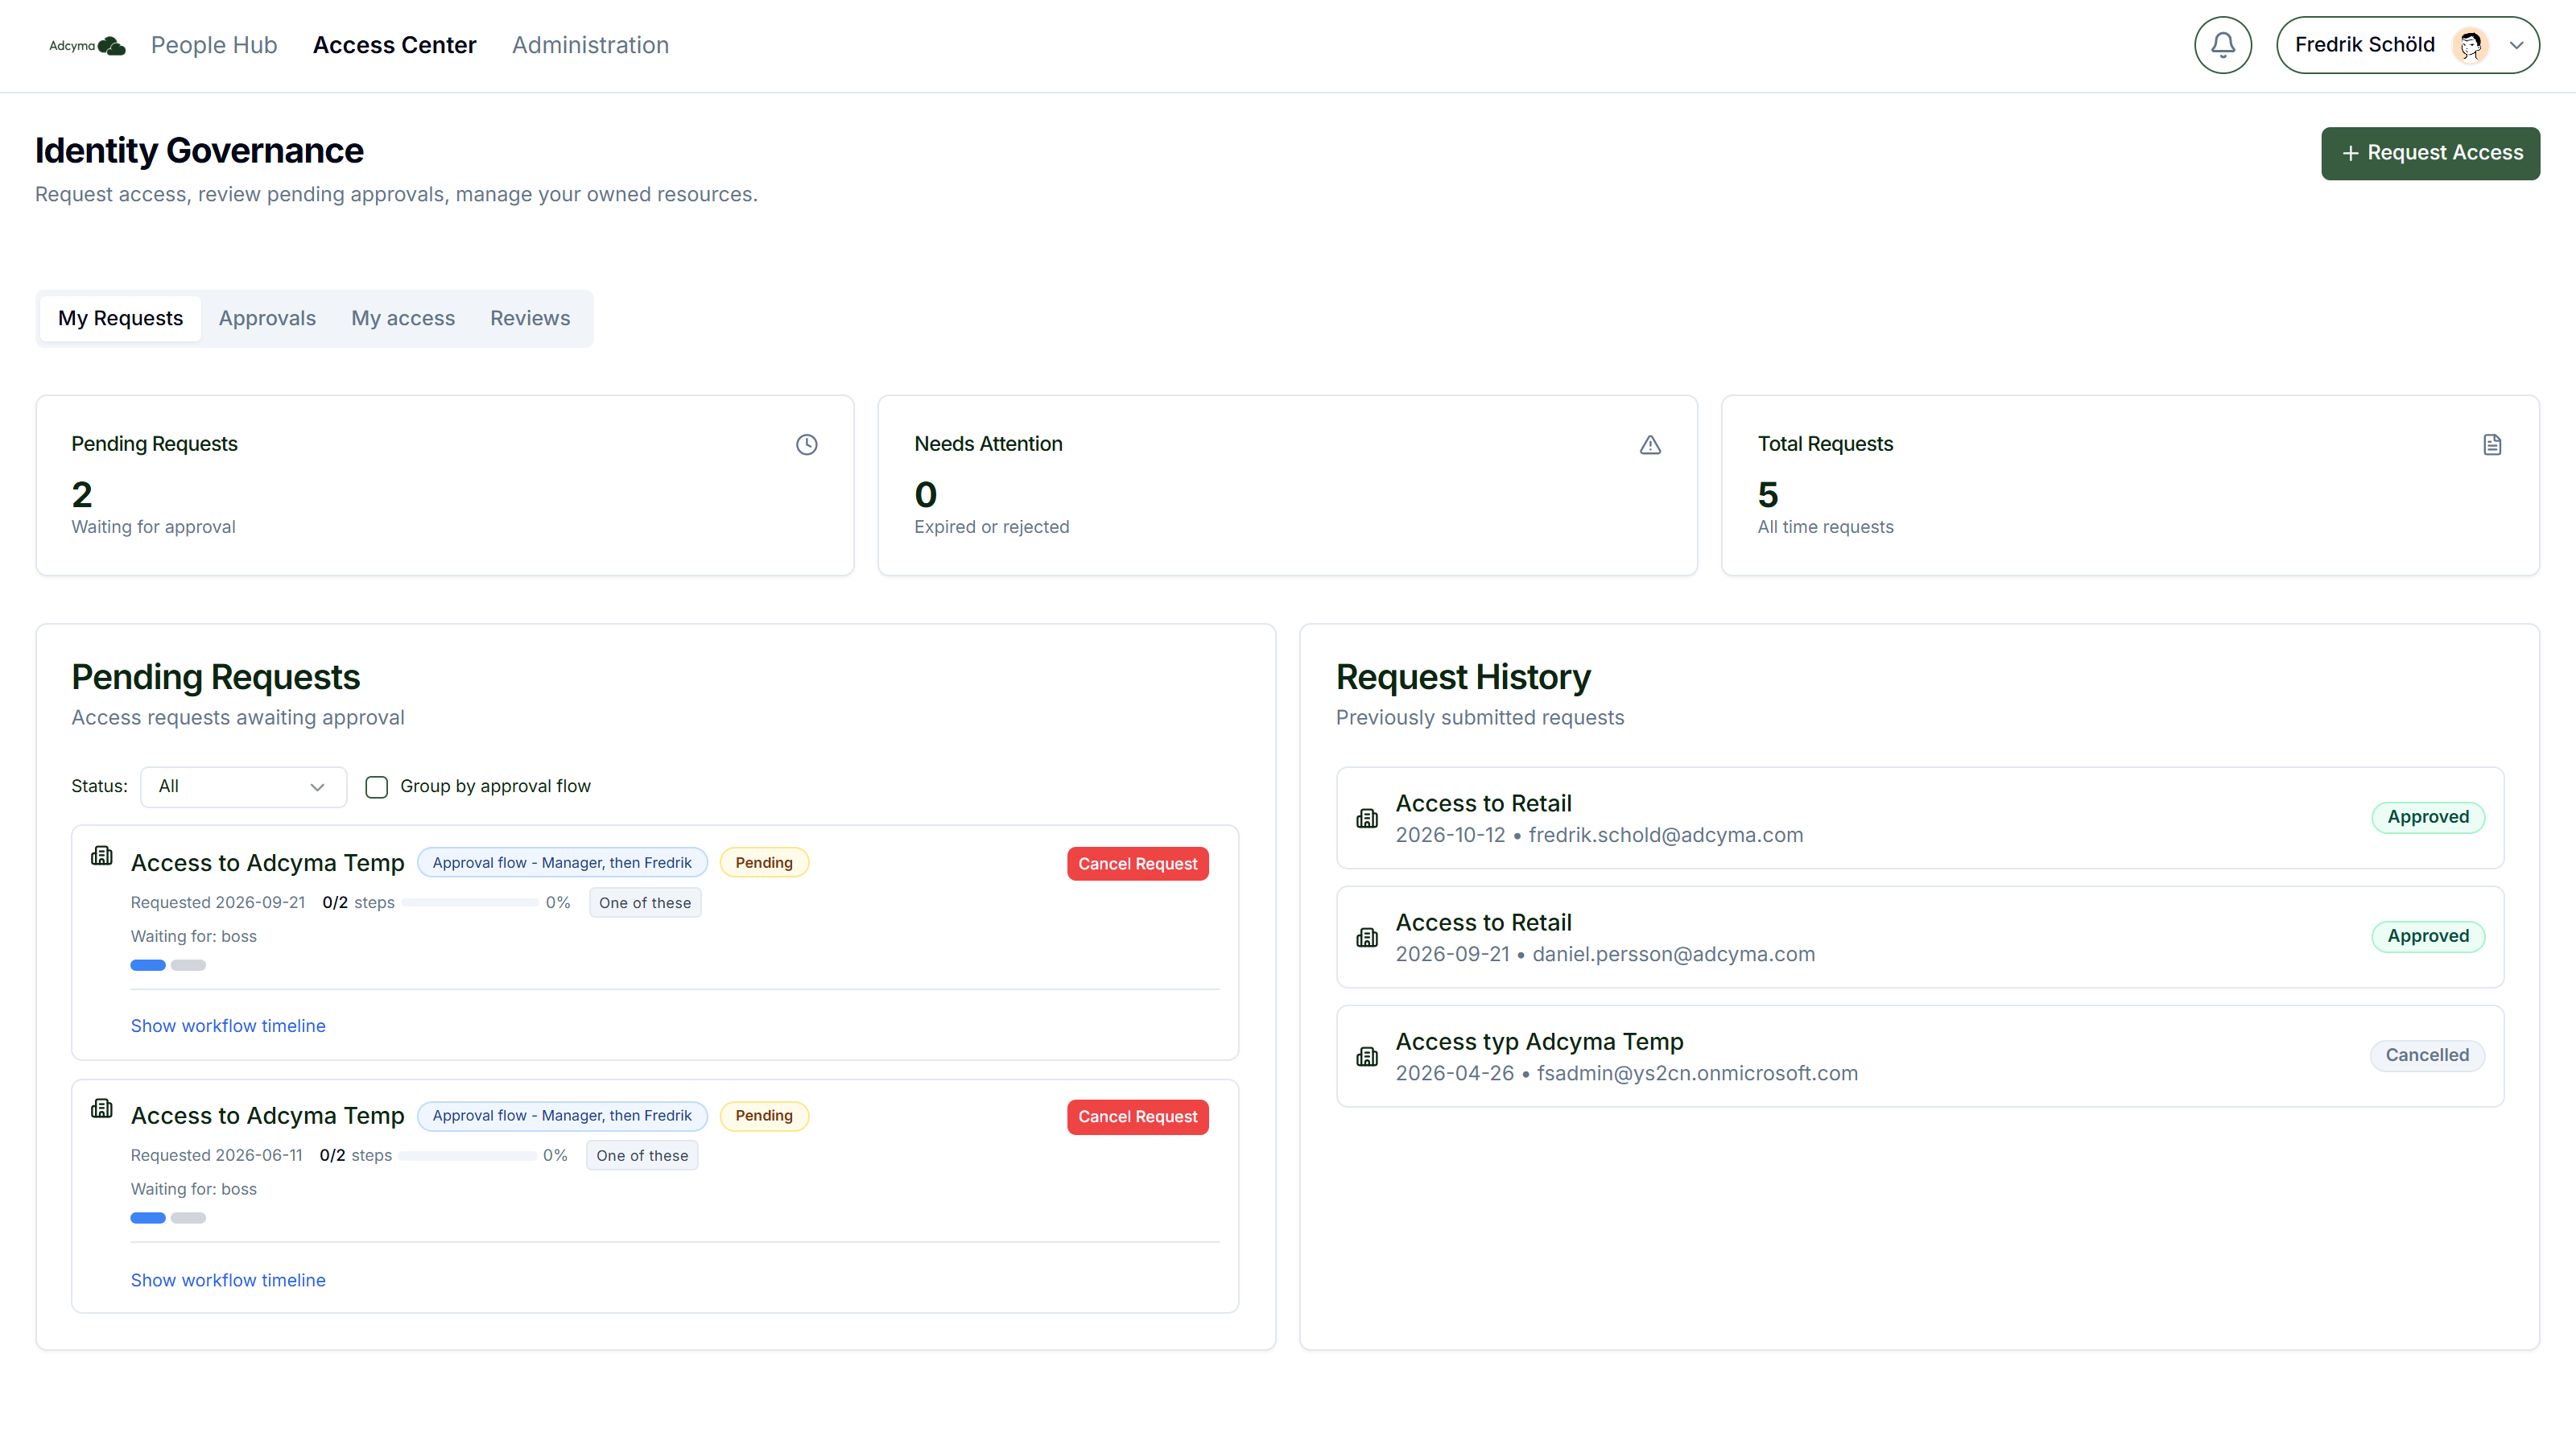Show workflow timeline for 2026-09-21 request
Image resolution: width=2576 pixels, height=1449 pixels.
[228, 1026]
